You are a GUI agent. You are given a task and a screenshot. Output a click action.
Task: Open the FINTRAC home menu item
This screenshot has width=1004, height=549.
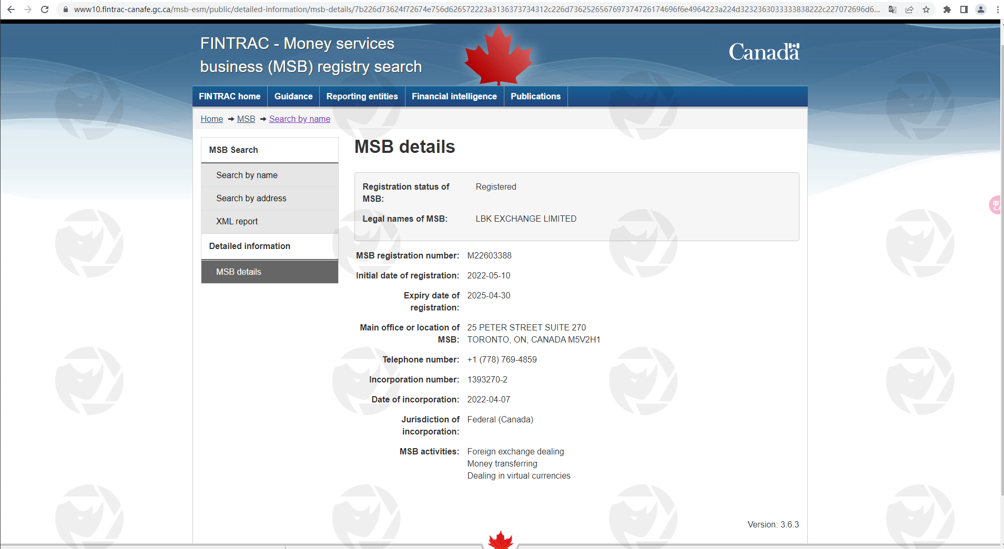229,97
